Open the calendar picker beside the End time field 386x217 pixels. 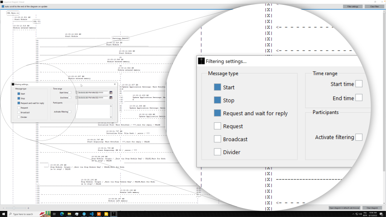[x=111, y=98]
